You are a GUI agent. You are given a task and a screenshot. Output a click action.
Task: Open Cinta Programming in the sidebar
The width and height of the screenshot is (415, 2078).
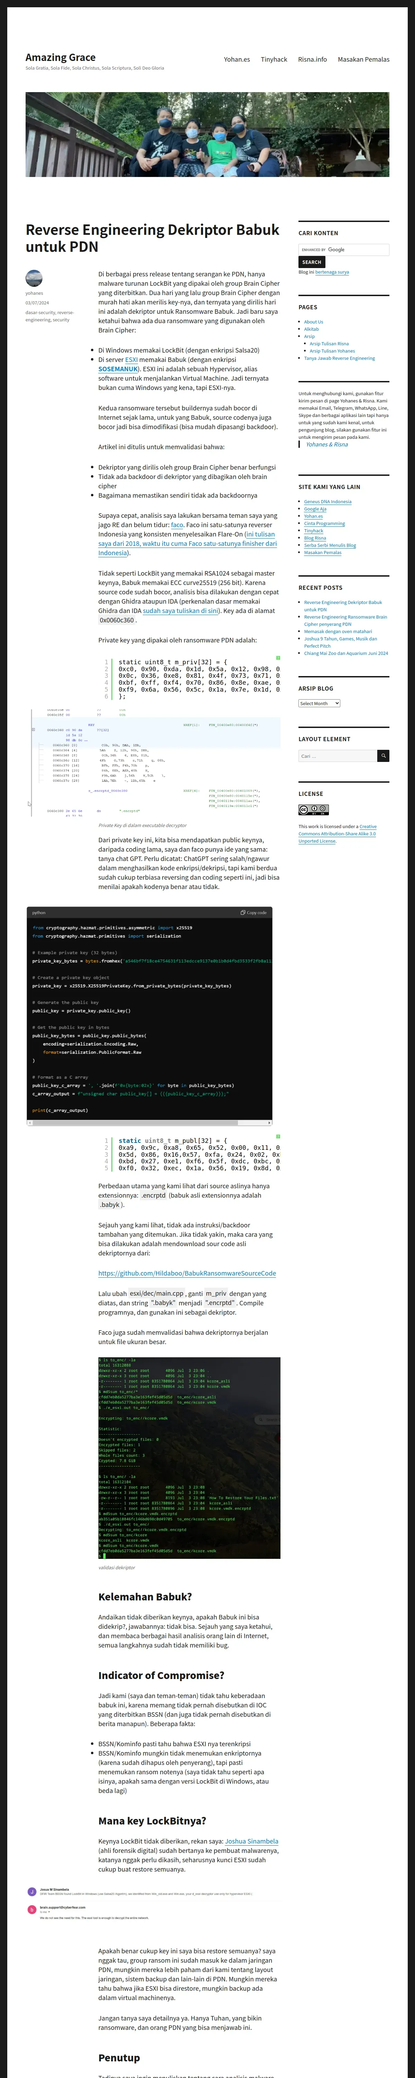(324, 524)
